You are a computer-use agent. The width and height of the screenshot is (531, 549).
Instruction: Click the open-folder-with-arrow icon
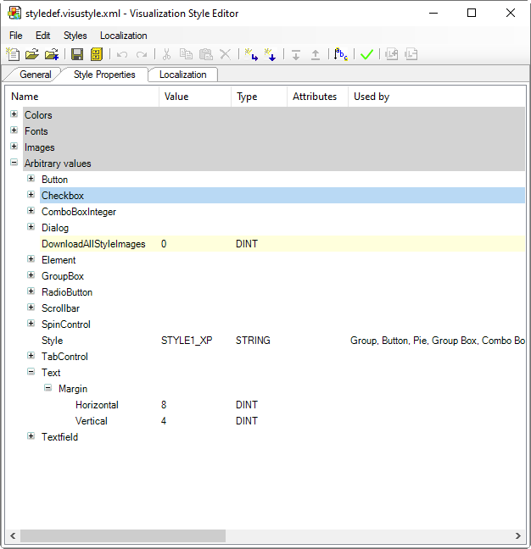(52, 54)
